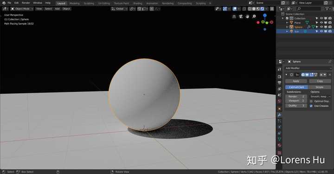Click the modifier Apply button
Screen dimensions: 334x174
296,81
